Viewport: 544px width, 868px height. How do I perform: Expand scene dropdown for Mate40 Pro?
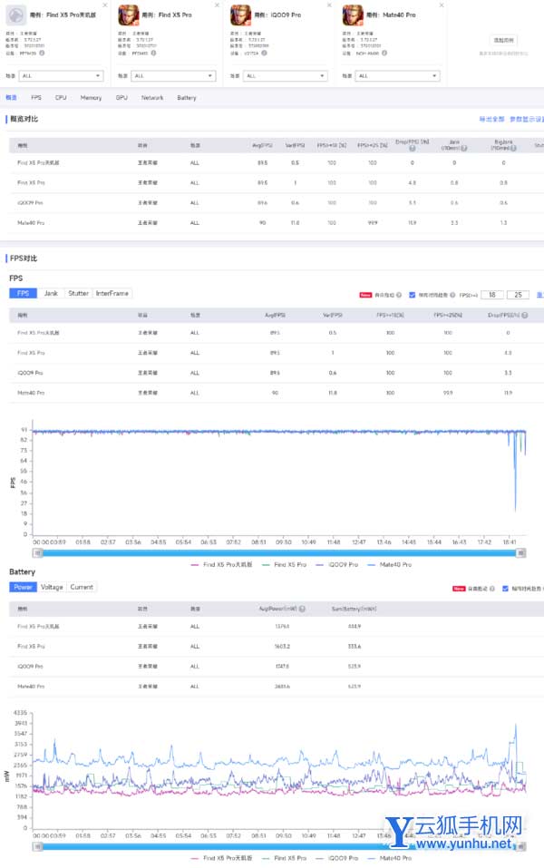coord(398,76)
